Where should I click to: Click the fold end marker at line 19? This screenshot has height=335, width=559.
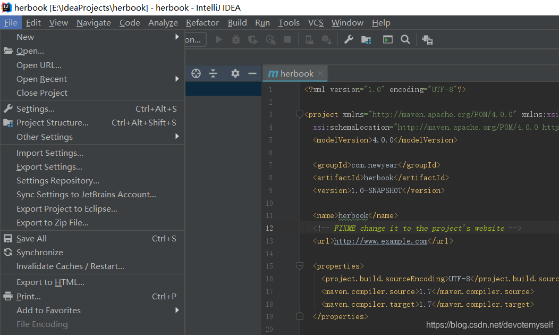coord(300,316)
